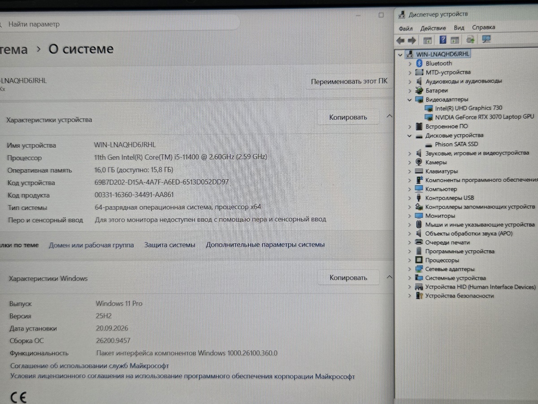Click the update device driver toolbar icon
This screenshot has height=404, width=538.
click(470, 40)
